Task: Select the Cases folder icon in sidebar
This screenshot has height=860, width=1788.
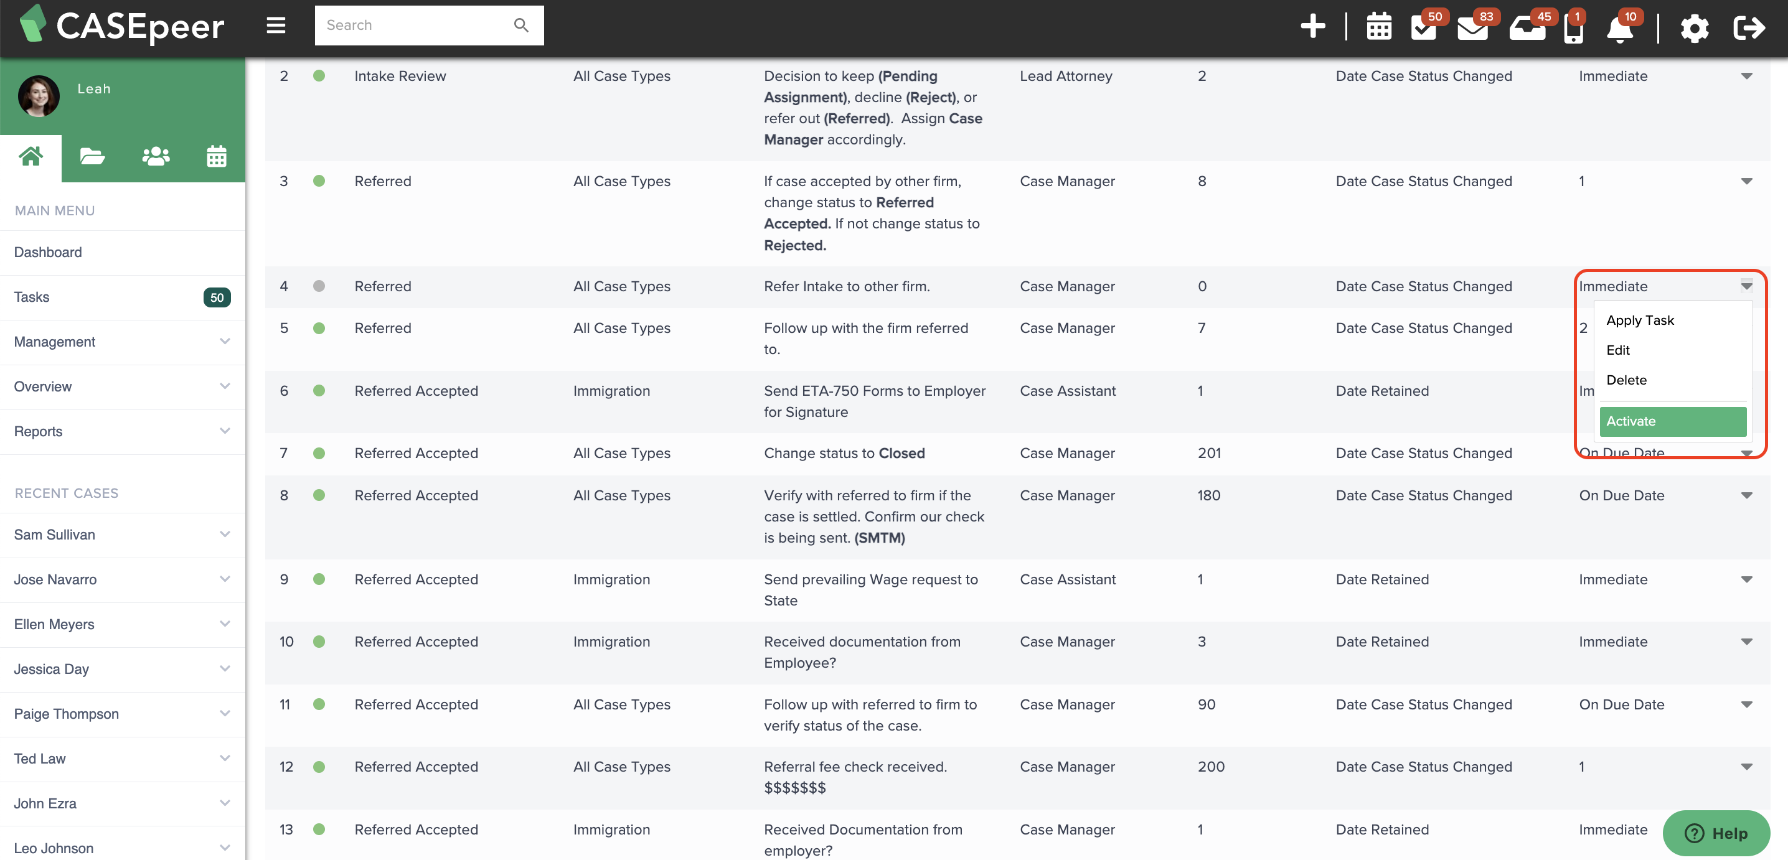Action: pyautogui.click(x=92, y=156)
